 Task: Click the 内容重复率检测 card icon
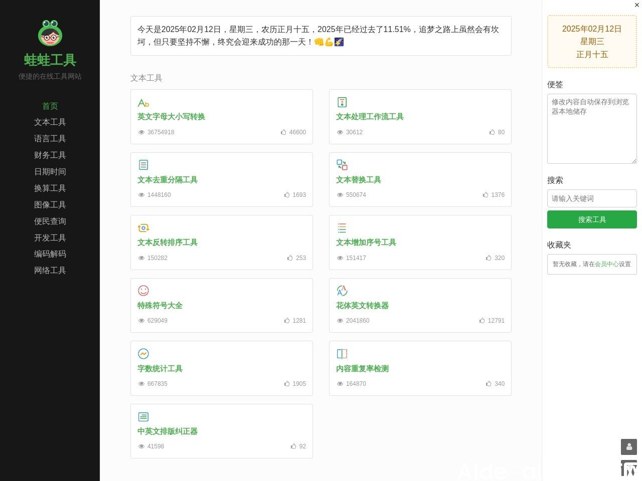click(342, 354)
